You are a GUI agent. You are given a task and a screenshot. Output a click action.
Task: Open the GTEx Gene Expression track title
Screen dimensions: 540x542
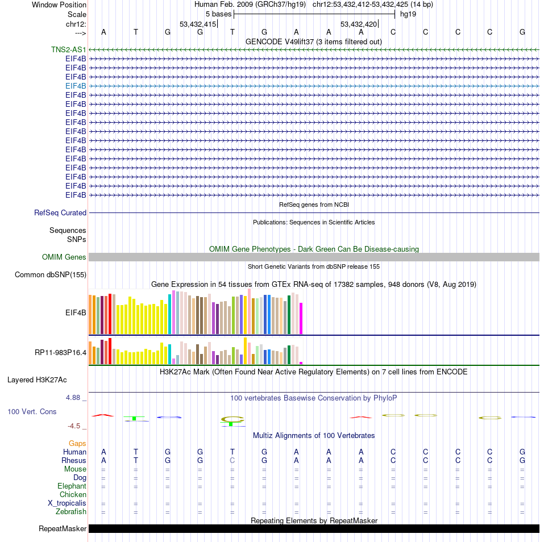coord(314,285)
